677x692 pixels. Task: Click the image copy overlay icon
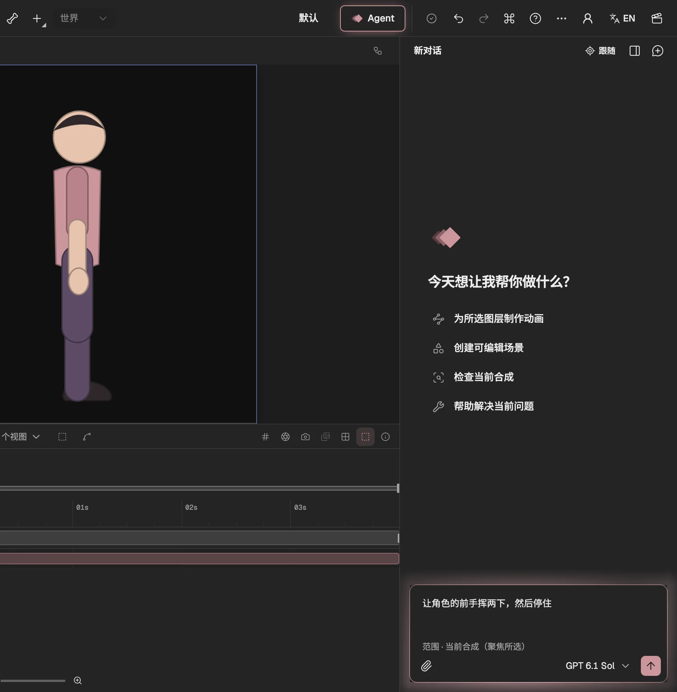pos(325,437)
